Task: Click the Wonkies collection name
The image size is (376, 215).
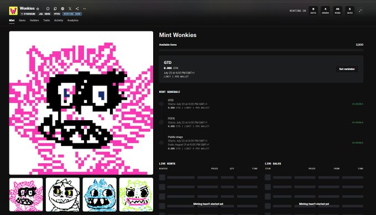Action: [27, 8]
